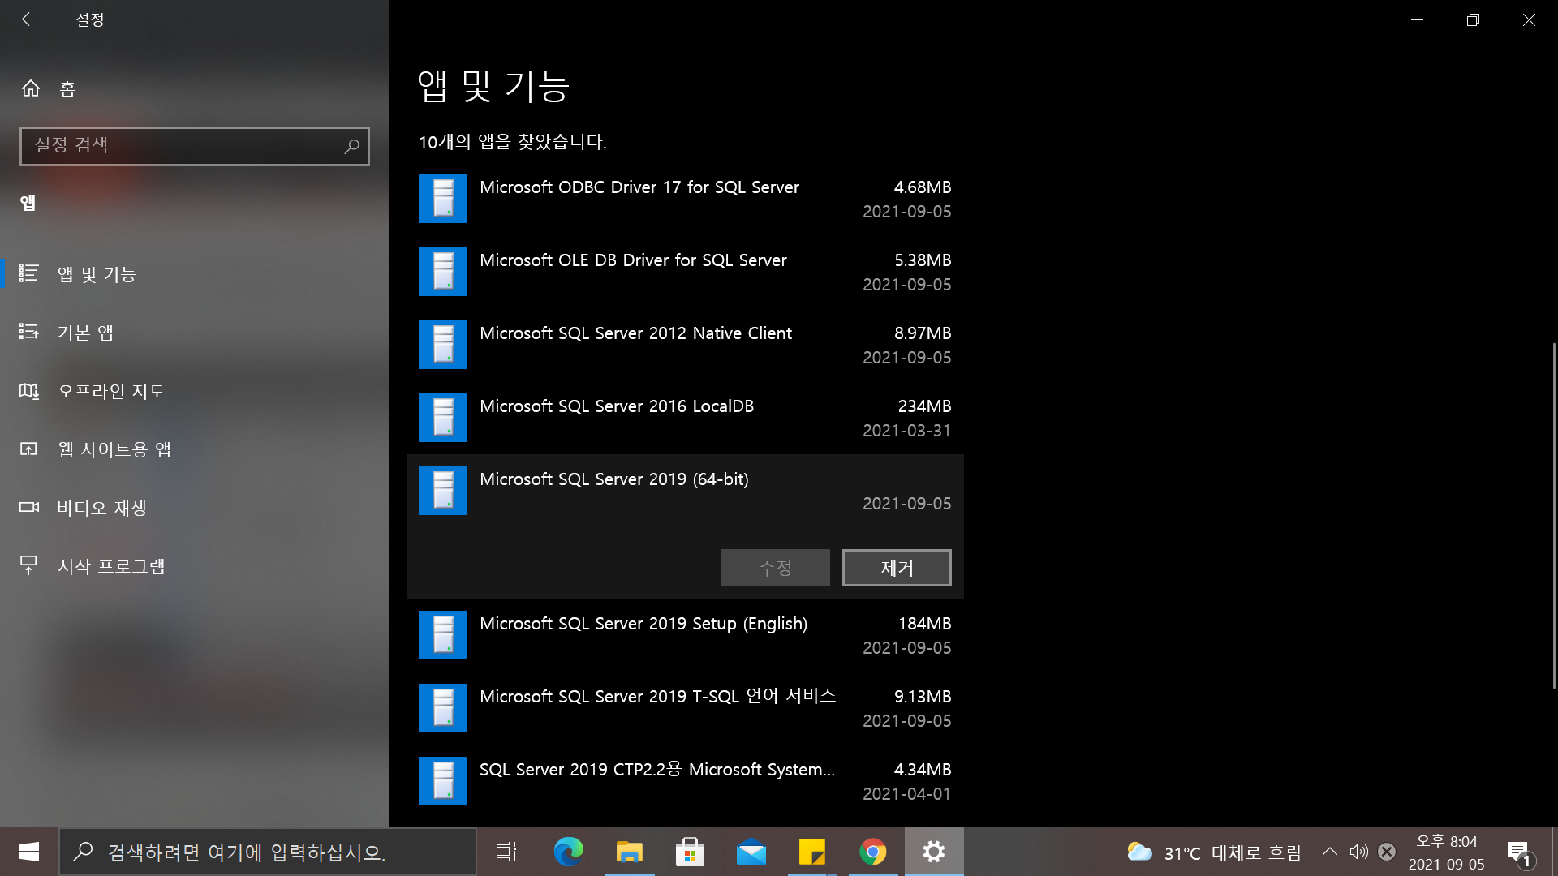Open the Home icon in the sidebar
The image size is (1558, 876).
(x=31, y=88)
